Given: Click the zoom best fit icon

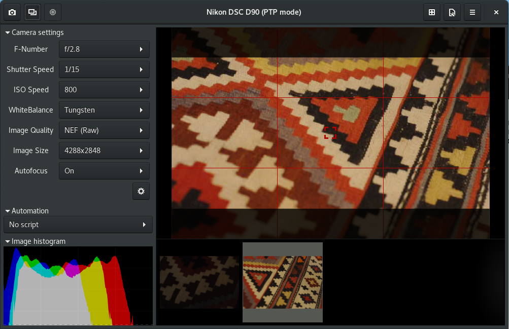Looking at the screenshot, I should pos(432,12).
